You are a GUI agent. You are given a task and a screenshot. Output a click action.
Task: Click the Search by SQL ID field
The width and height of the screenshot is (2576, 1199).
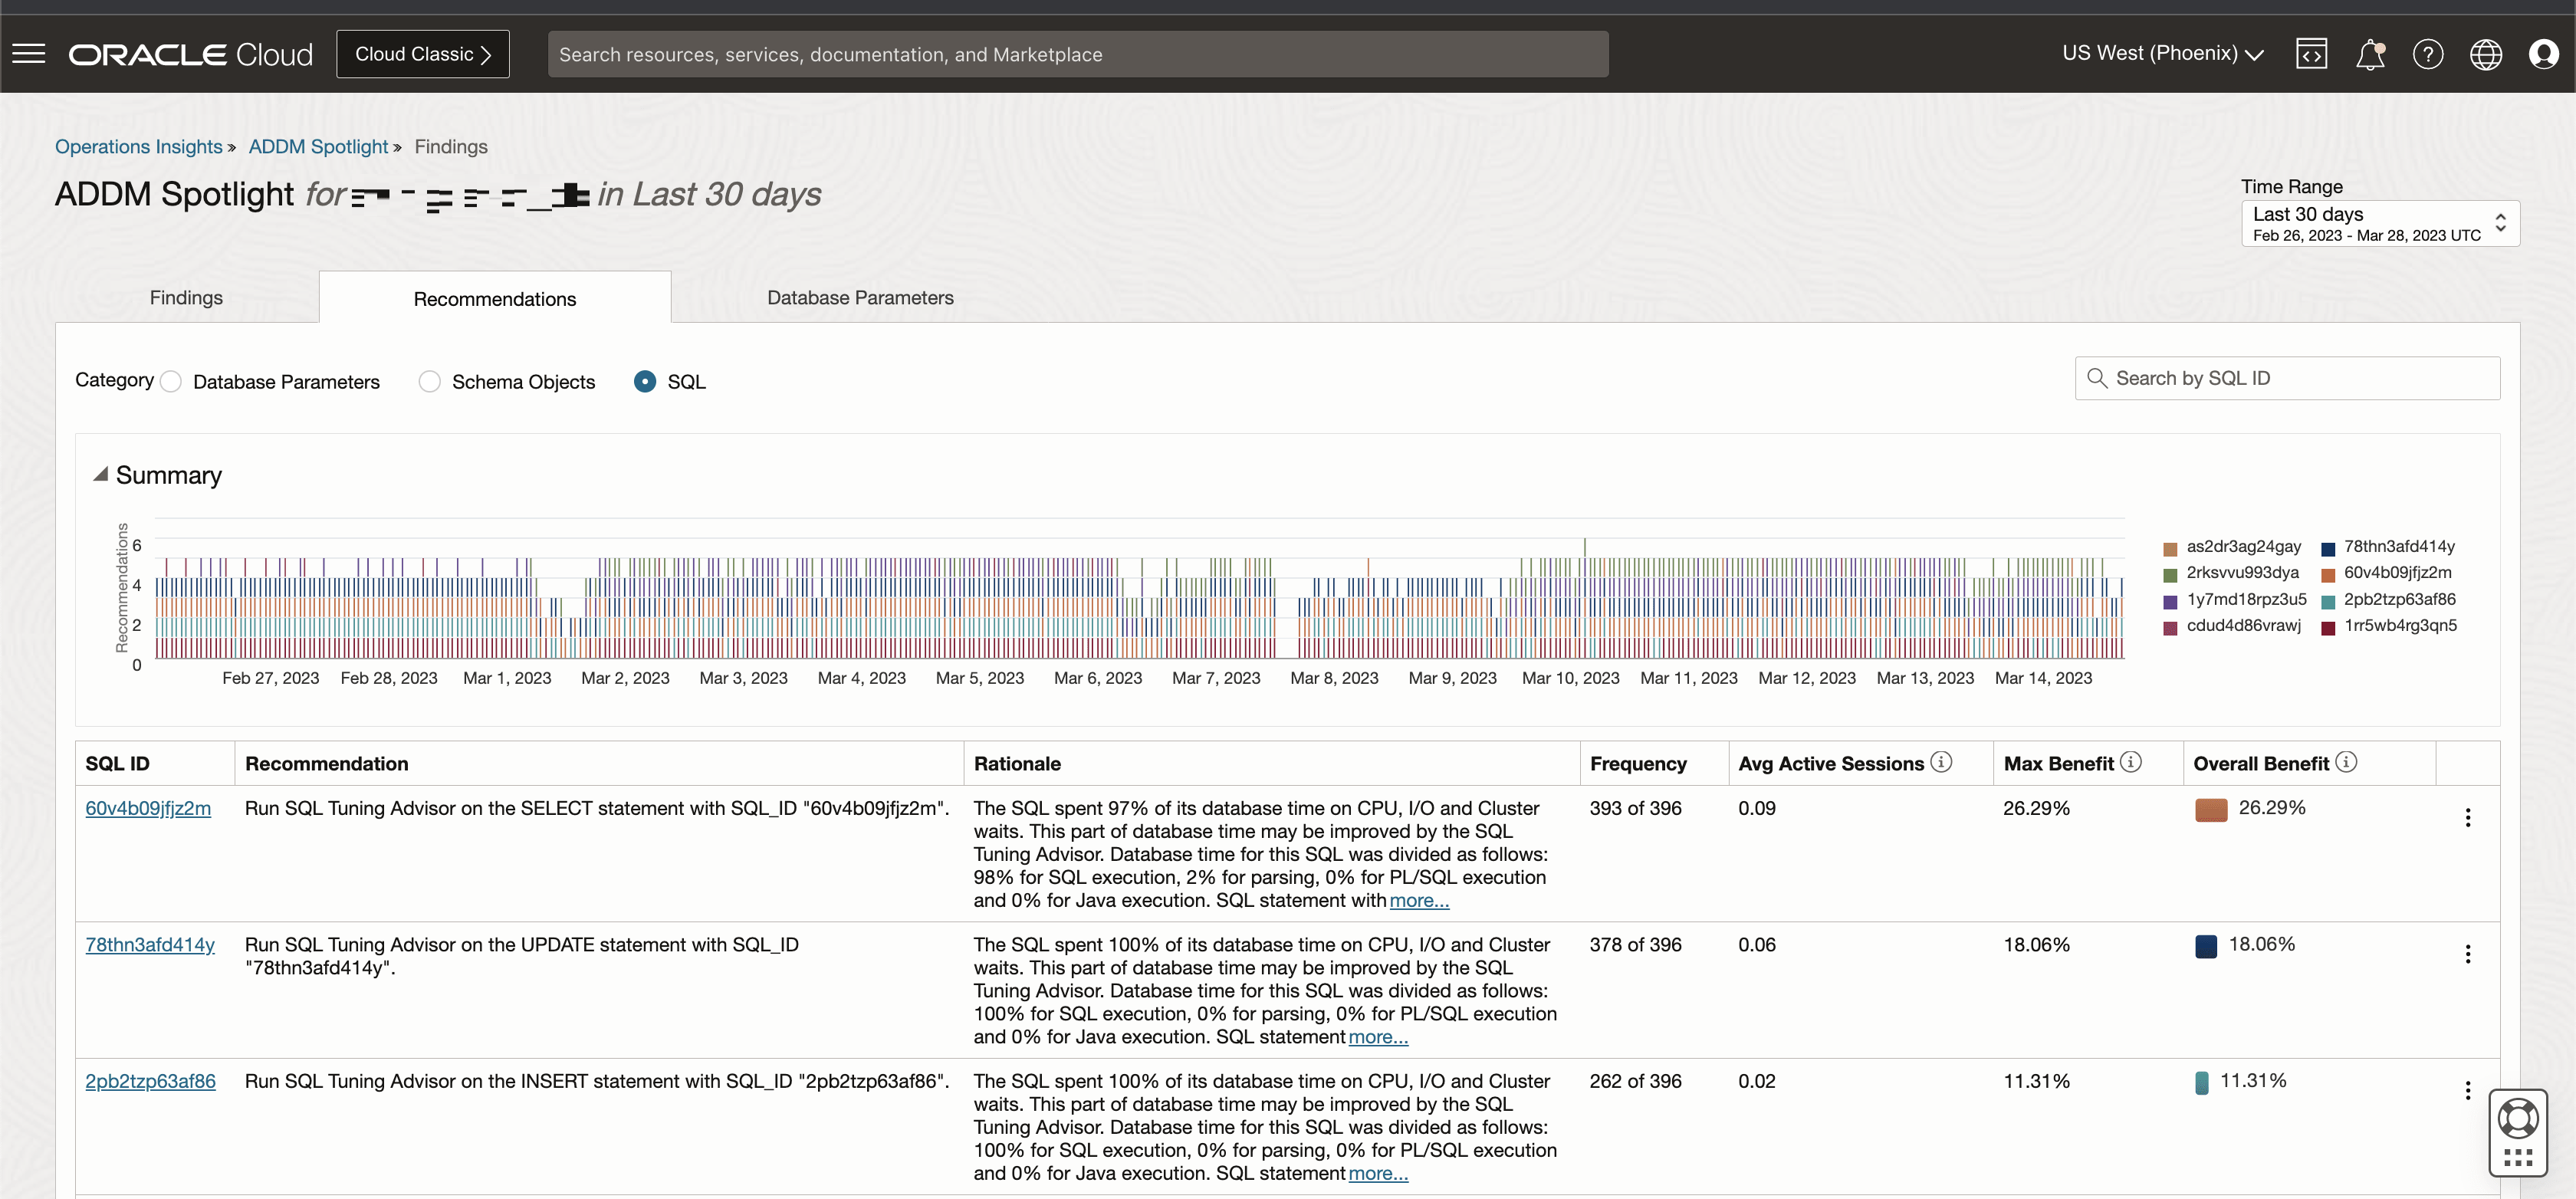coord(2287,378)
